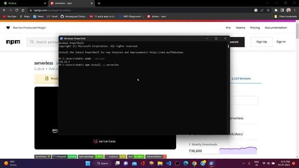Click PowerShell command line 'npm install -g serverles'
The width and height of the screenshot is (299, 168).
coord(102,65)
